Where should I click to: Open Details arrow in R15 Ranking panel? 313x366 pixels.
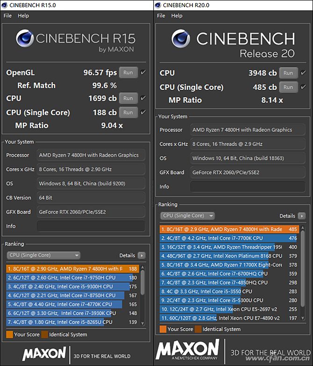pyautogui.click(x=142, y=255)
